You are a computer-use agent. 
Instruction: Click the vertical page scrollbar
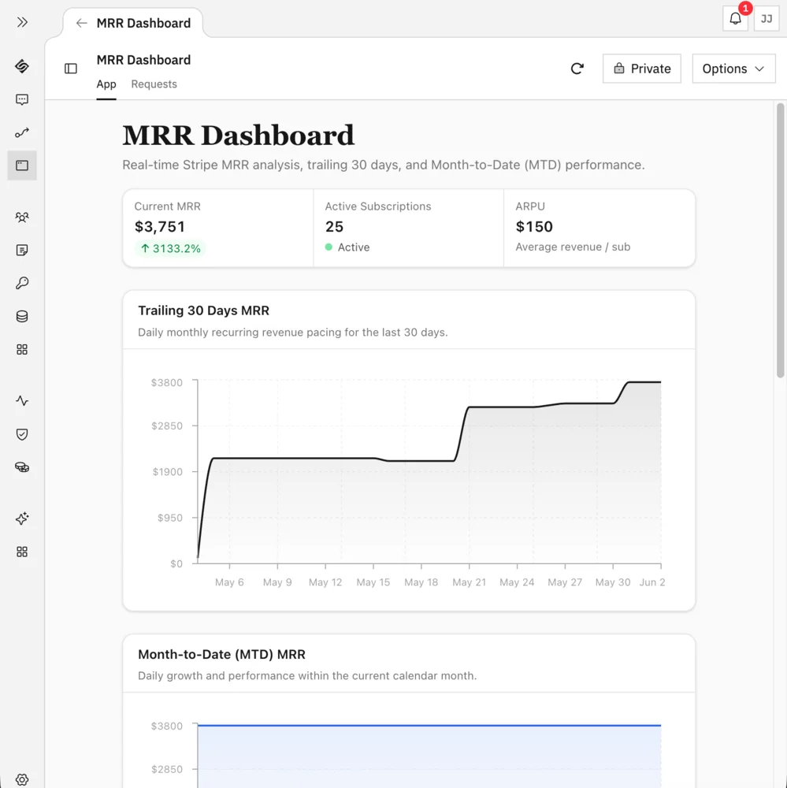click(x=781, y=240)
